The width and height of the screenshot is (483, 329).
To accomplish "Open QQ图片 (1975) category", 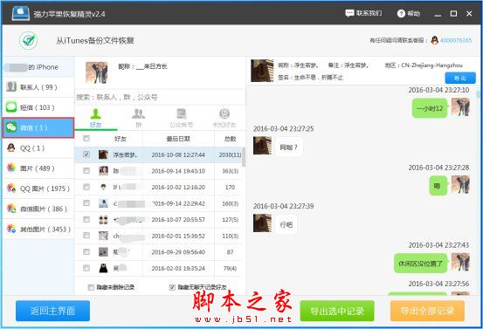I will (38, 188).
